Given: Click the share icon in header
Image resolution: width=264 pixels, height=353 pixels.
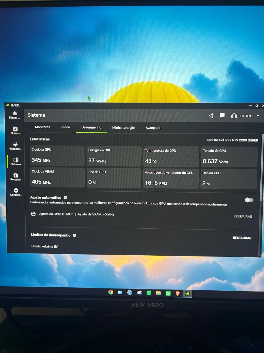Looking at the screenshot, I should tap(211, 116).
